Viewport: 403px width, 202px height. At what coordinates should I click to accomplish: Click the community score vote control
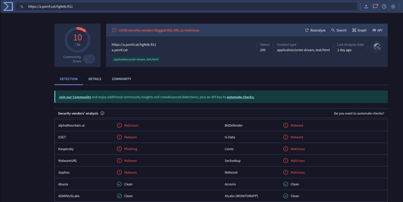89,59
